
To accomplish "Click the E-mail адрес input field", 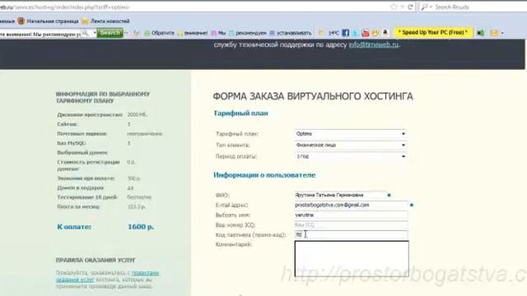I will [x=351, y=205].
